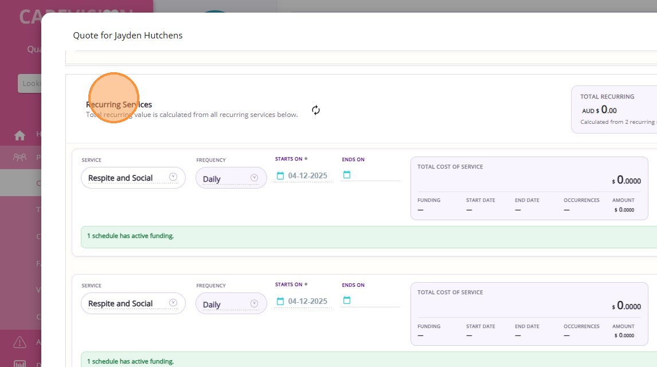The height and width of the screenshot is (367, 657).
Task: Open the Starts On calendar in the first service row
Action: click(280, 176)
